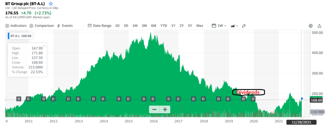326x128 pixels.
Task: Click dividend marker just before 2011
Action: point(28,99)
